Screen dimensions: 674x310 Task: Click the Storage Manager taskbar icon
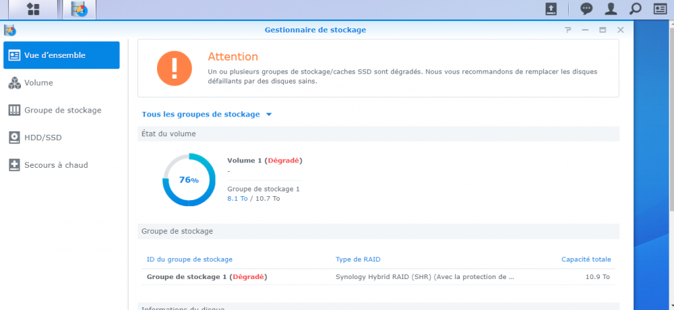79,9
